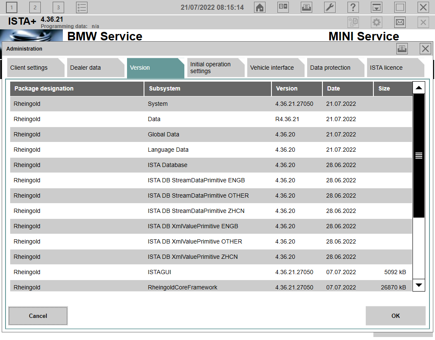Screen dimensions: 435x340
Task: Select ISTA DB XmlValuePrimitive ZHCN row
Action: click(211, 256)
